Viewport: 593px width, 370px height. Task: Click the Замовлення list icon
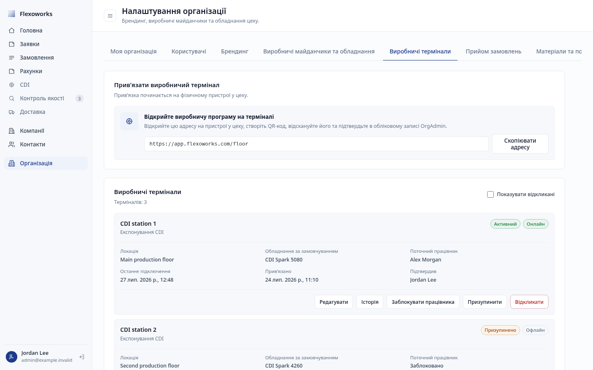[12, 58]
